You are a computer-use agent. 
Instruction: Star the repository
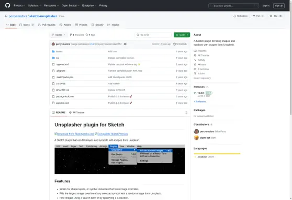click(276, 16)
